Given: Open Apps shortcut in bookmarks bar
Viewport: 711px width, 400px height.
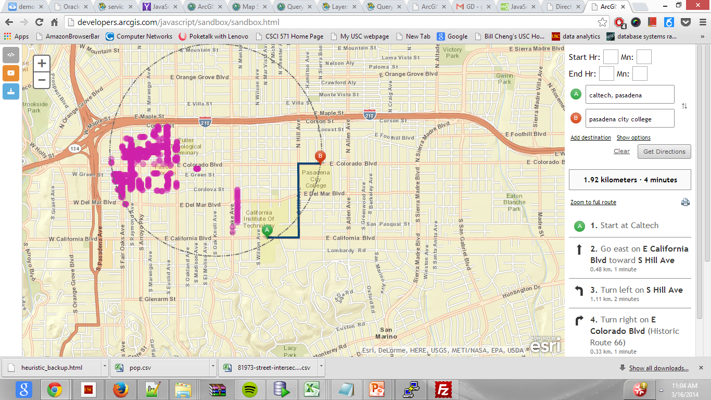Looking at the screenshot, I should click(x=16, y=36).
